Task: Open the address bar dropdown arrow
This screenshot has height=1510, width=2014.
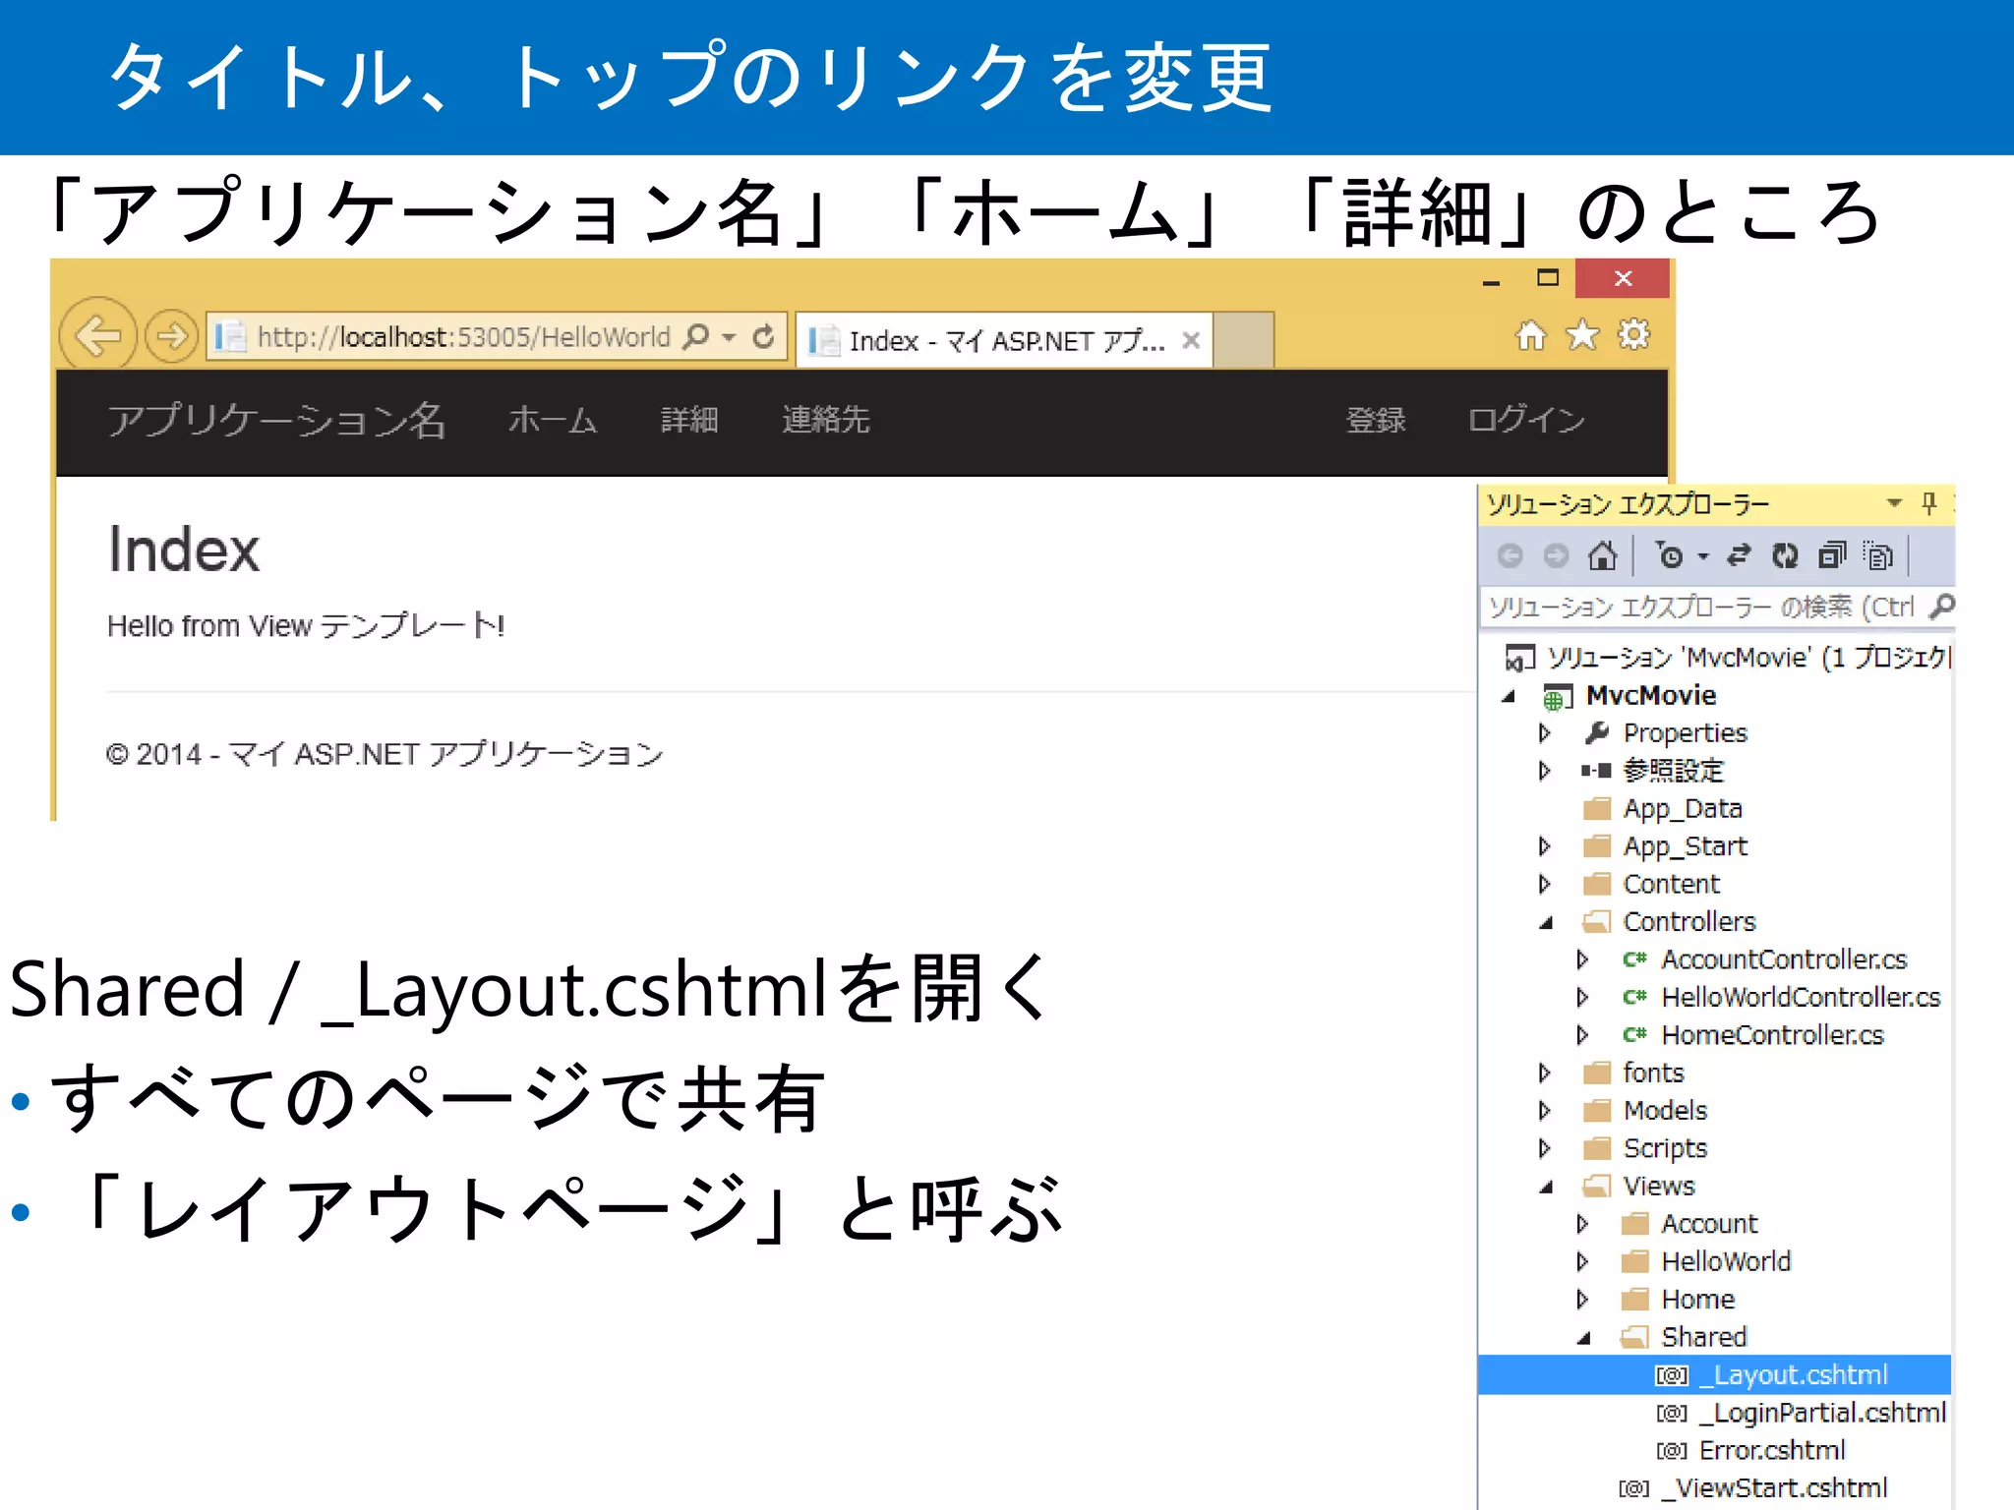Action: [729, 337]
